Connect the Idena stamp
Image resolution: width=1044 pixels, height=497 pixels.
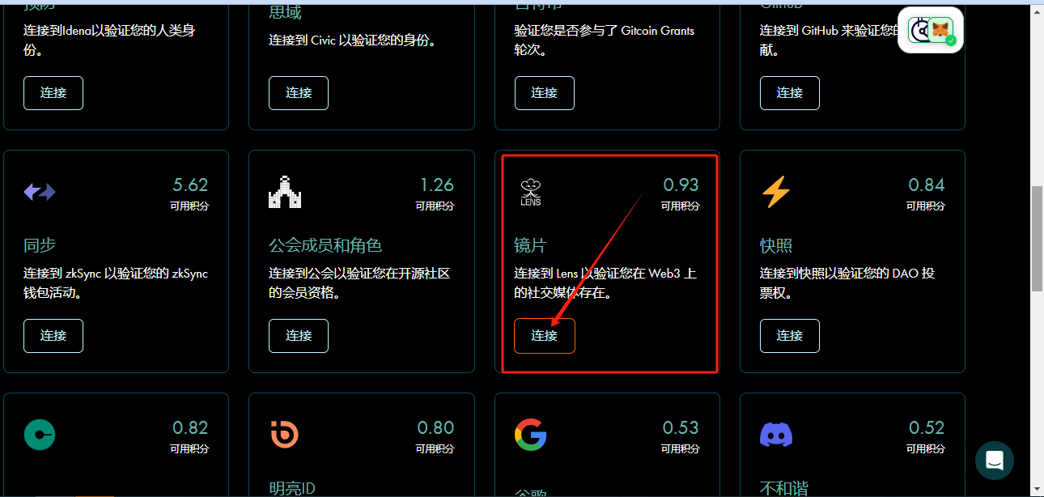point(53,93)
